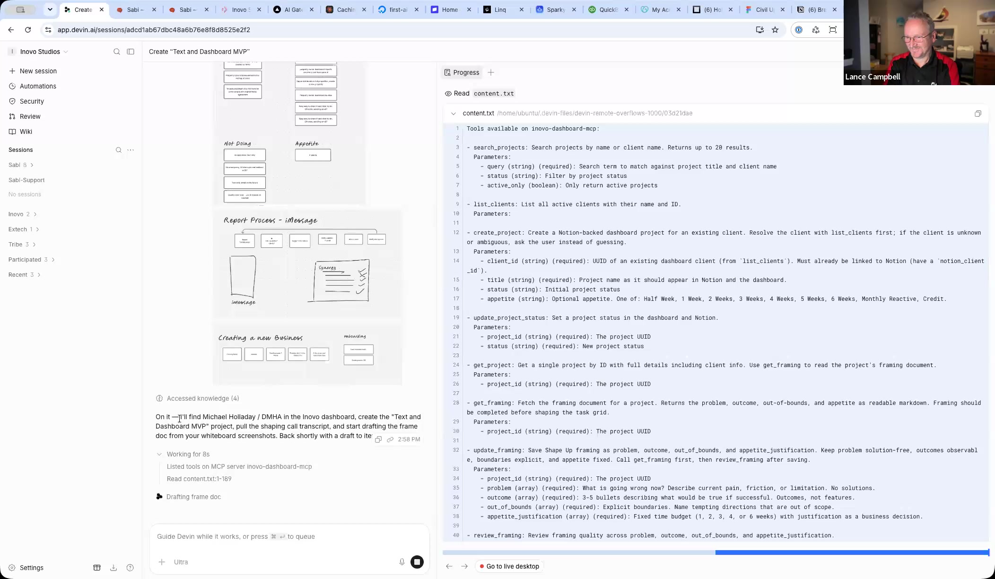
Task: Copy content.txt using the copy icon
Action: [978, 114]
